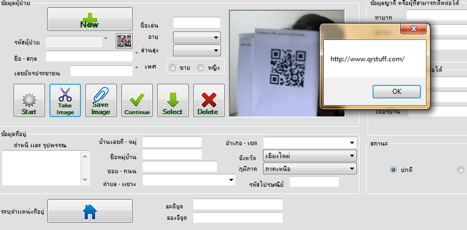Click the scroll down arrow in ตำหนิ text area
Image resolution: width=467 pixels, height=230 pixels.
85,179
